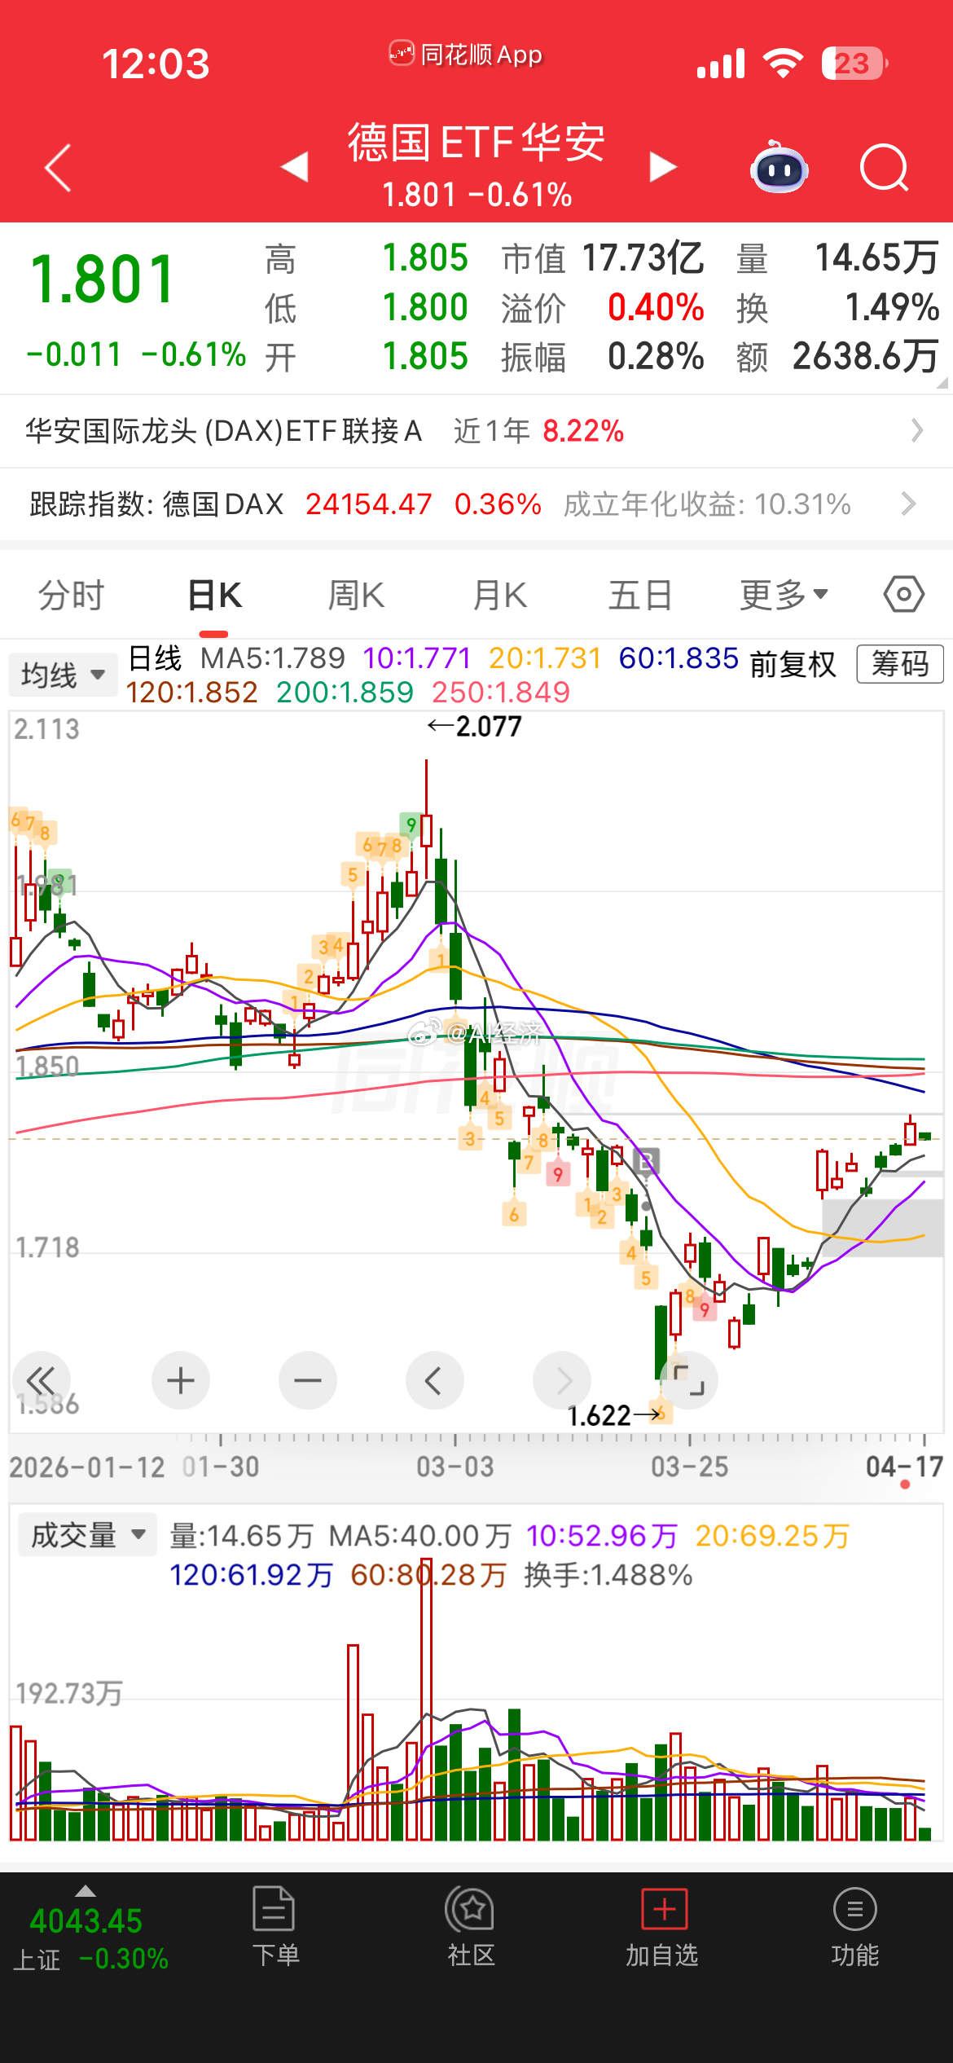Open the search magnifier icon
Image resolution: width=953 pixels, height=2063 pixels.
pyautogui.click(x=885, y=168)
